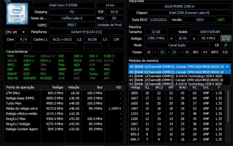
Task: Click the 14 nm process field
Action: tap(110, 5)
